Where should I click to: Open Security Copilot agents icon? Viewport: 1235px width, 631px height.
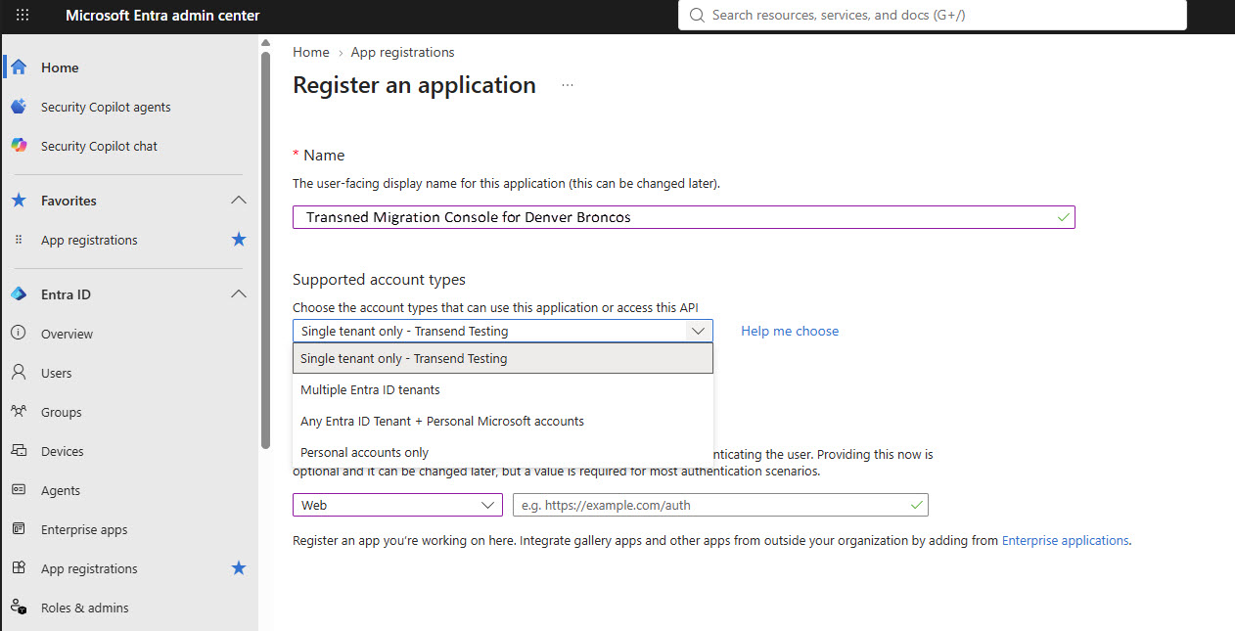click(19, 107)
